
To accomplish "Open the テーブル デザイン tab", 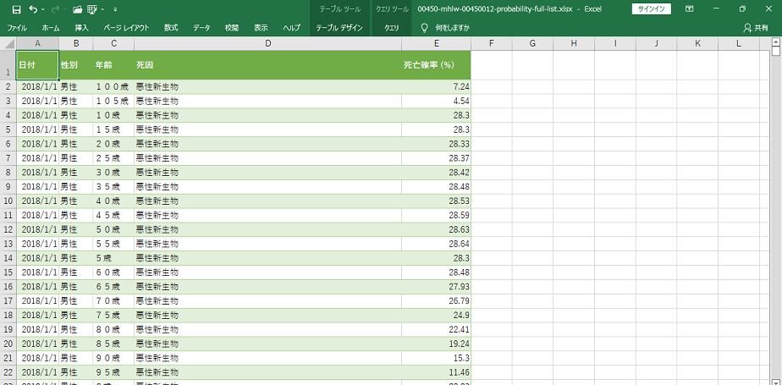I will tap(339, 28).
